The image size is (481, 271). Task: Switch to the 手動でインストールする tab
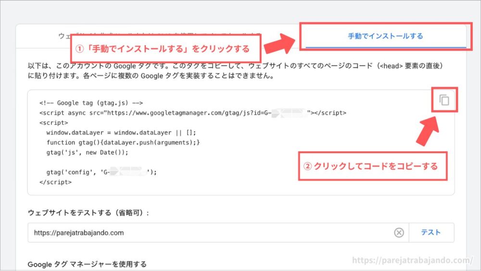click(385, 36)
